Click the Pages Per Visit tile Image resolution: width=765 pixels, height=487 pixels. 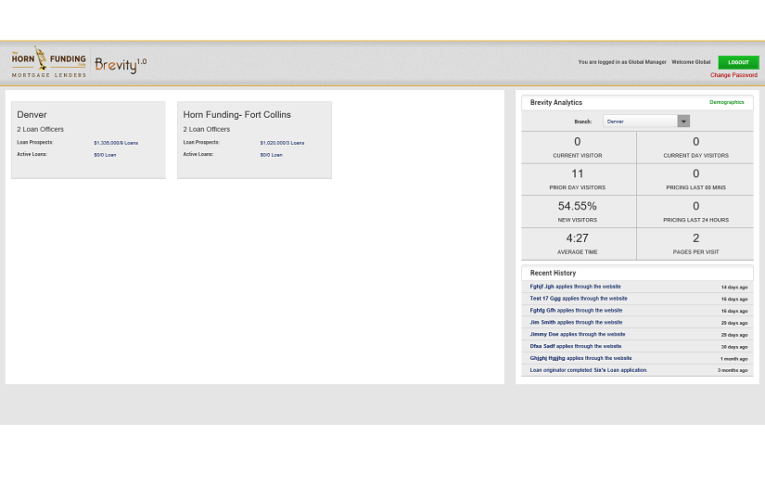(695, 244)
